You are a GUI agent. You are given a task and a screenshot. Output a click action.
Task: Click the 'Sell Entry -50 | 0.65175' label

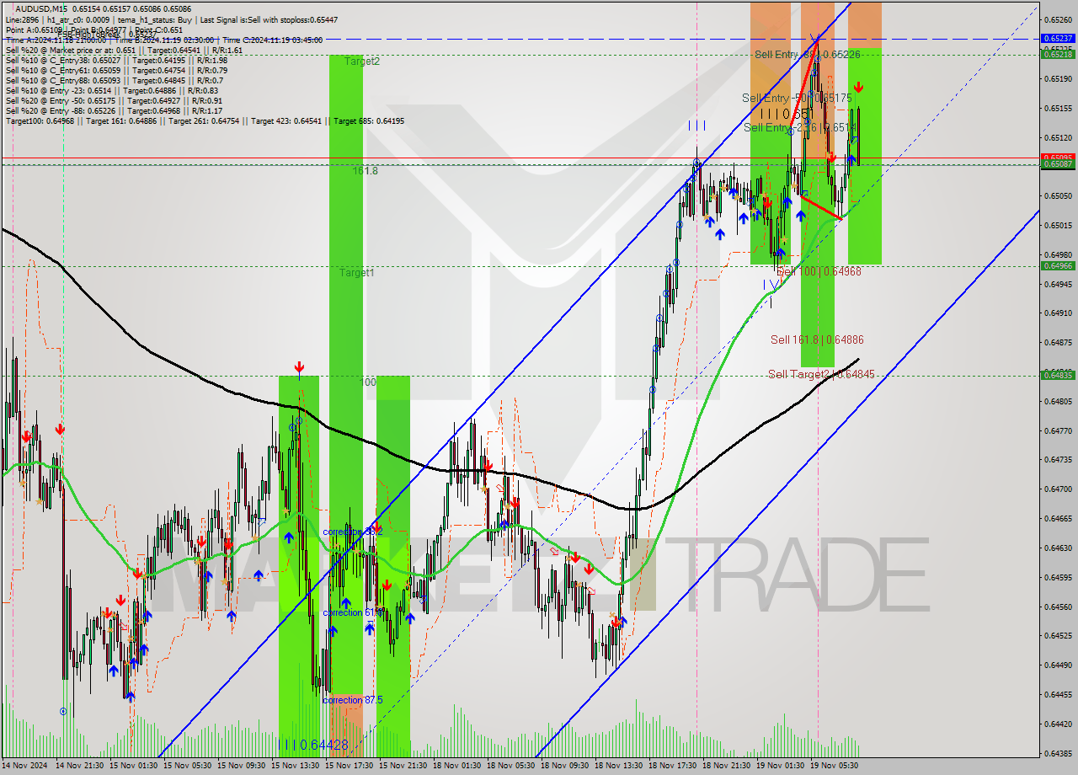(x=797, y=99)
